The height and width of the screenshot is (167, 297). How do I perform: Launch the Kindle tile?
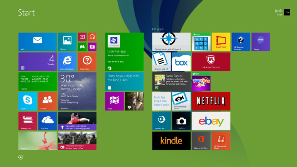(x=171, y=141)
